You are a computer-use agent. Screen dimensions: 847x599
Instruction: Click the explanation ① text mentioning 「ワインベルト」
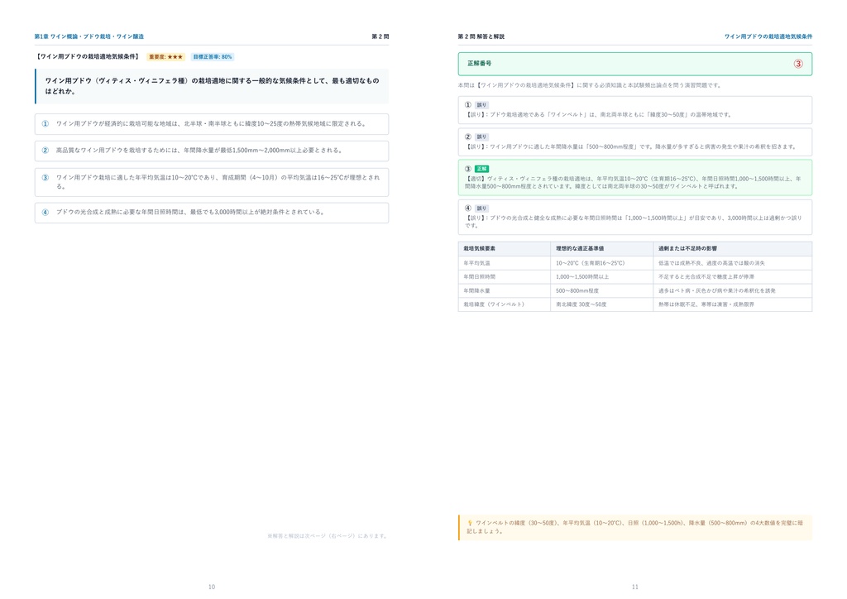pos(599,114)
